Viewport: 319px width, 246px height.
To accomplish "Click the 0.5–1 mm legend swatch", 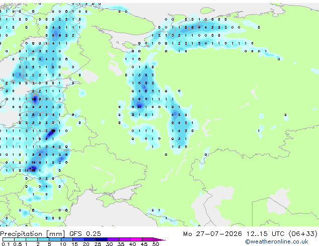I will click(x=20, y=239).
